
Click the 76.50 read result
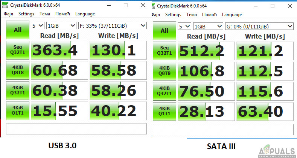click(x=206, y=91)
